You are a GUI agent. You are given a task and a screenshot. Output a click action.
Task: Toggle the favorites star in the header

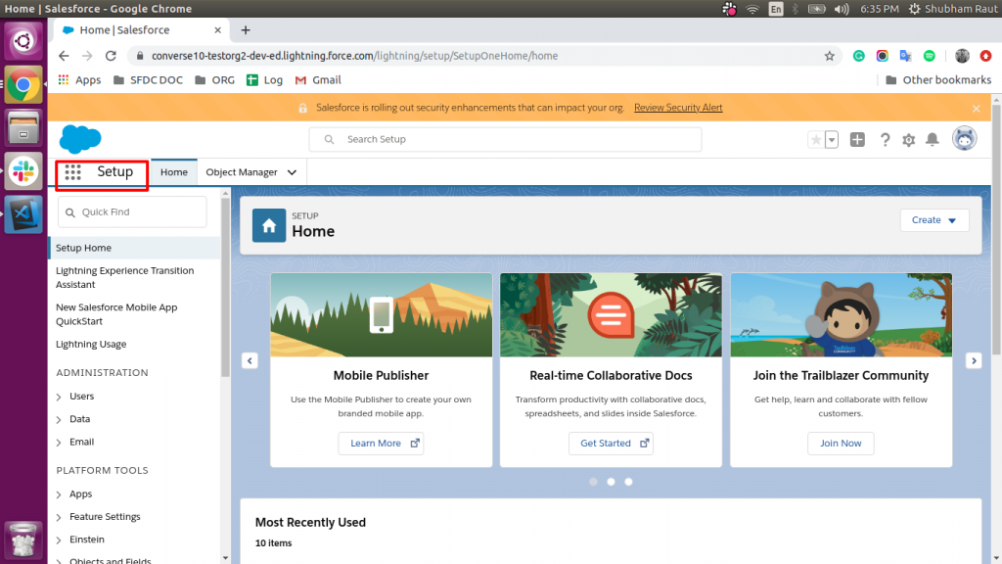(818, 139)
